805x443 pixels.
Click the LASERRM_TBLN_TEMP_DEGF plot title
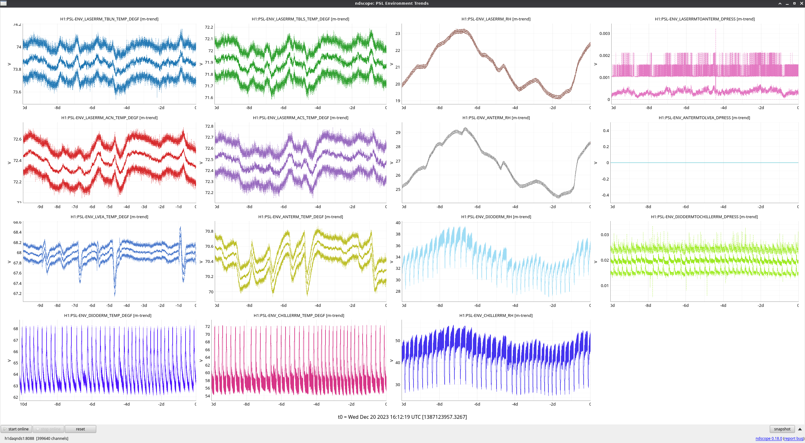(109, 19)
